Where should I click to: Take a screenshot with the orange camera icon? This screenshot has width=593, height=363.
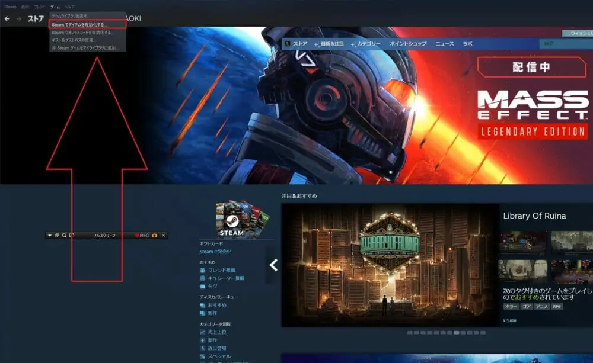click(154, 236)
